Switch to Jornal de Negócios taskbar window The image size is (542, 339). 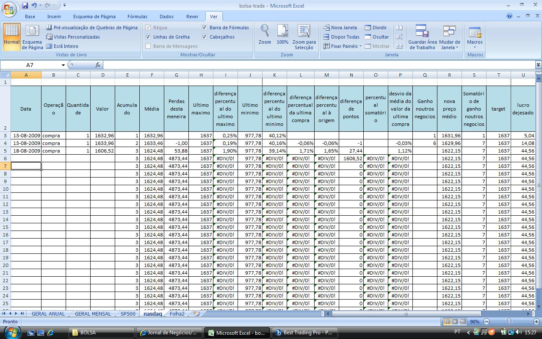tap(169, 333)
